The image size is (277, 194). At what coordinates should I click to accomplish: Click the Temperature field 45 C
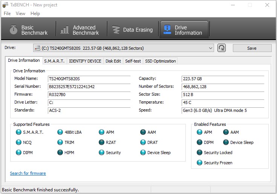tap(223, 102)
